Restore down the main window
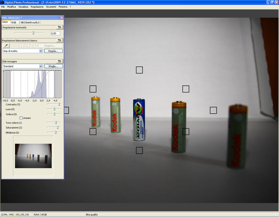This screenshot has width=279, height=217. coord(272,2)
